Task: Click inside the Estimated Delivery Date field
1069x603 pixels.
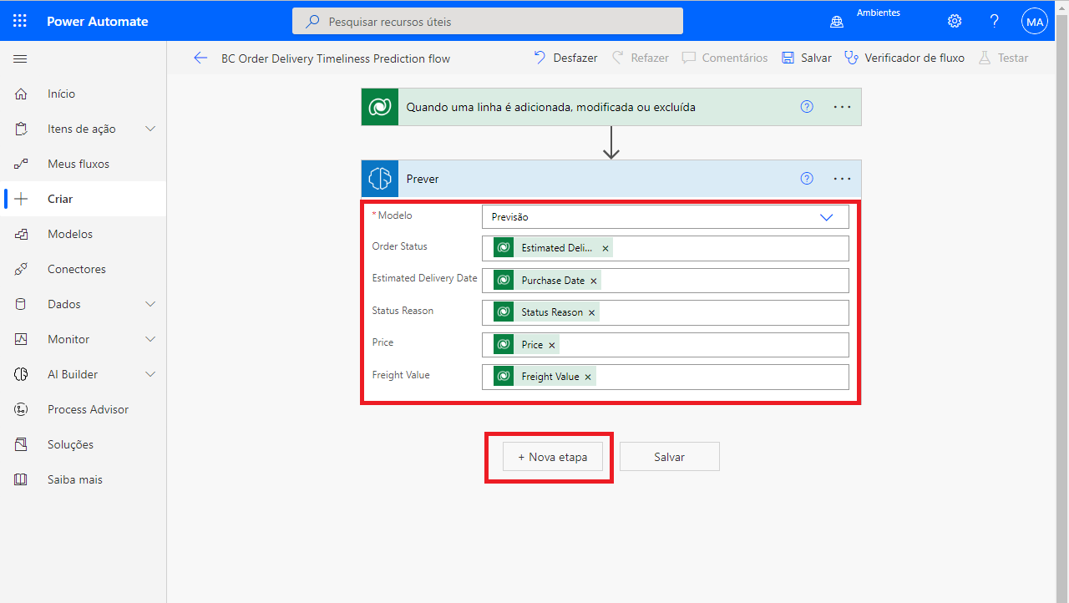Action: coord(666,281)
